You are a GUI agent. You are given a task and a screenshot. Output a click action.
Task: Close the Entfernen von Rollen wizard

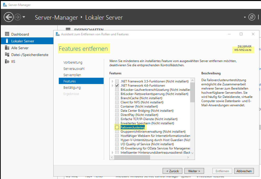pyautogui.click(x=253, y=34)
